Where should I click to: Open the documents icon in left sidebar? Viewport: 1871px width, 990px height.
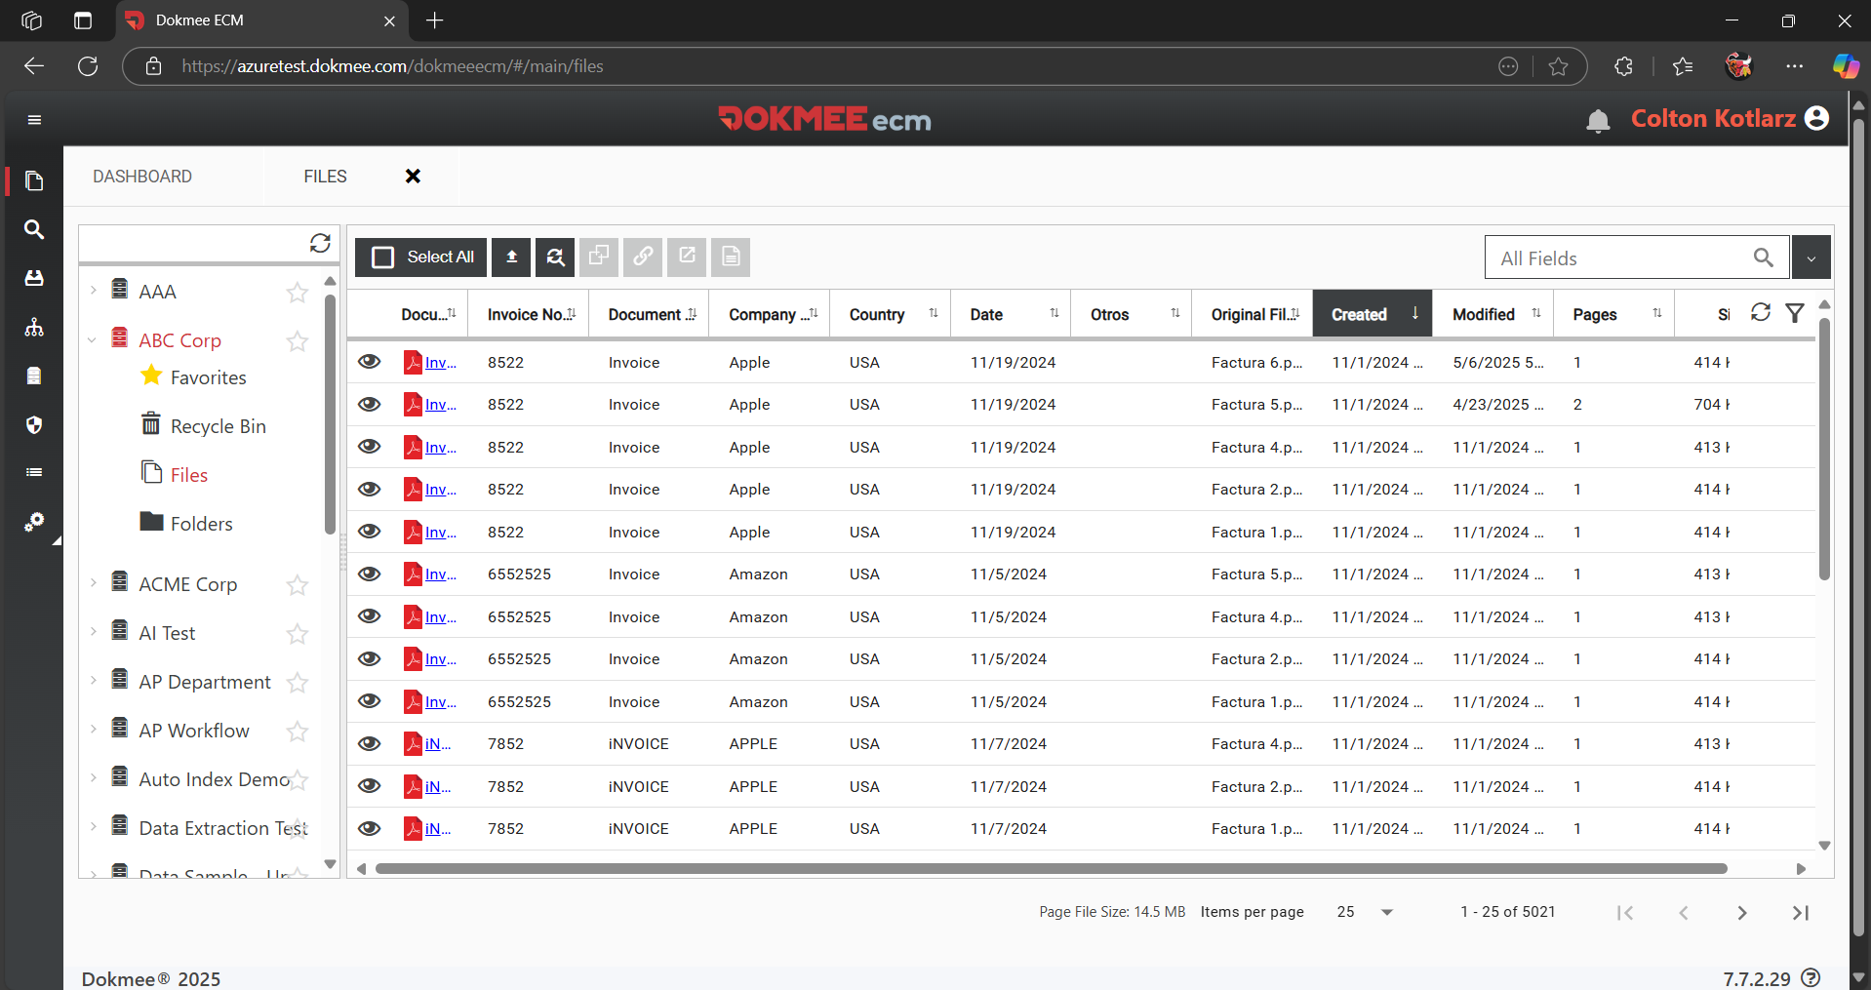click(34, 180)
